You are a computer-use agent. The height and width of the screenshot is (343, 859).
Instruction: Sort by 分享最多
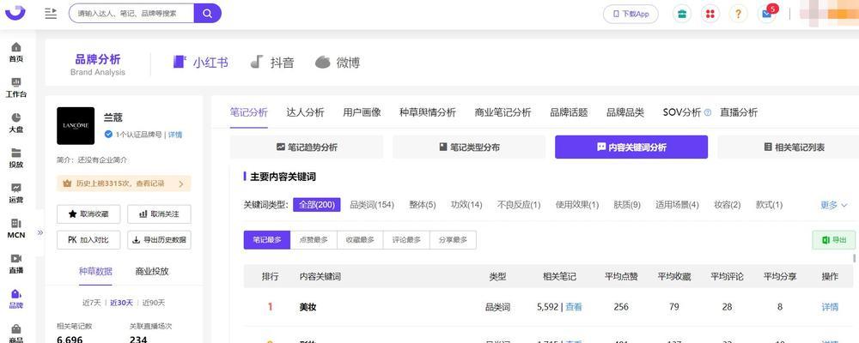tap(453, 239)
